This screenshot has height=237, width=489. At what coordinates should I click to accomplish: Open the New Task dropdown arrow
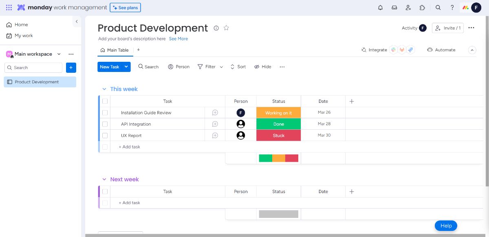126,67
